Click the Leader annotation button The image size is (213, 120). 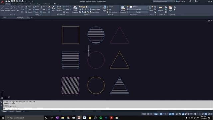66,9
